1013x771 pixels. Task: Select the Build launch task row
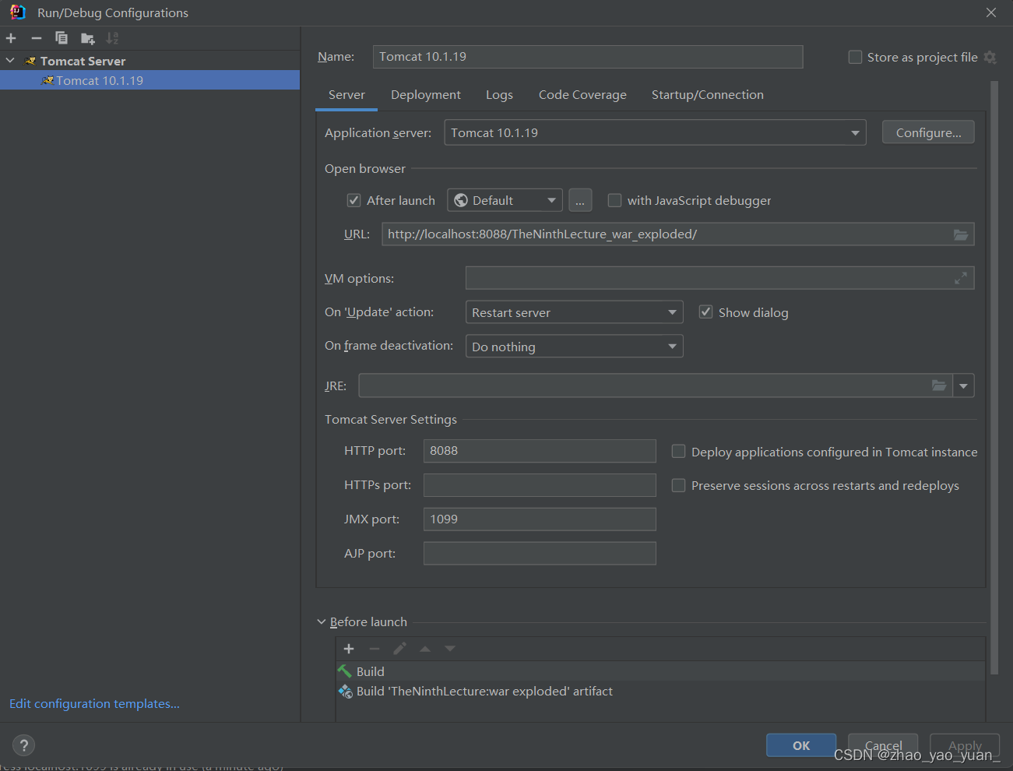pos(660,671)
